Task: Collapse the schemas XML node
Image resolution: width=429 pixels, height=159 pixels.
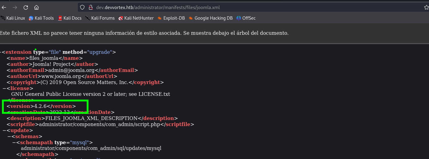Action: (9, 137)
